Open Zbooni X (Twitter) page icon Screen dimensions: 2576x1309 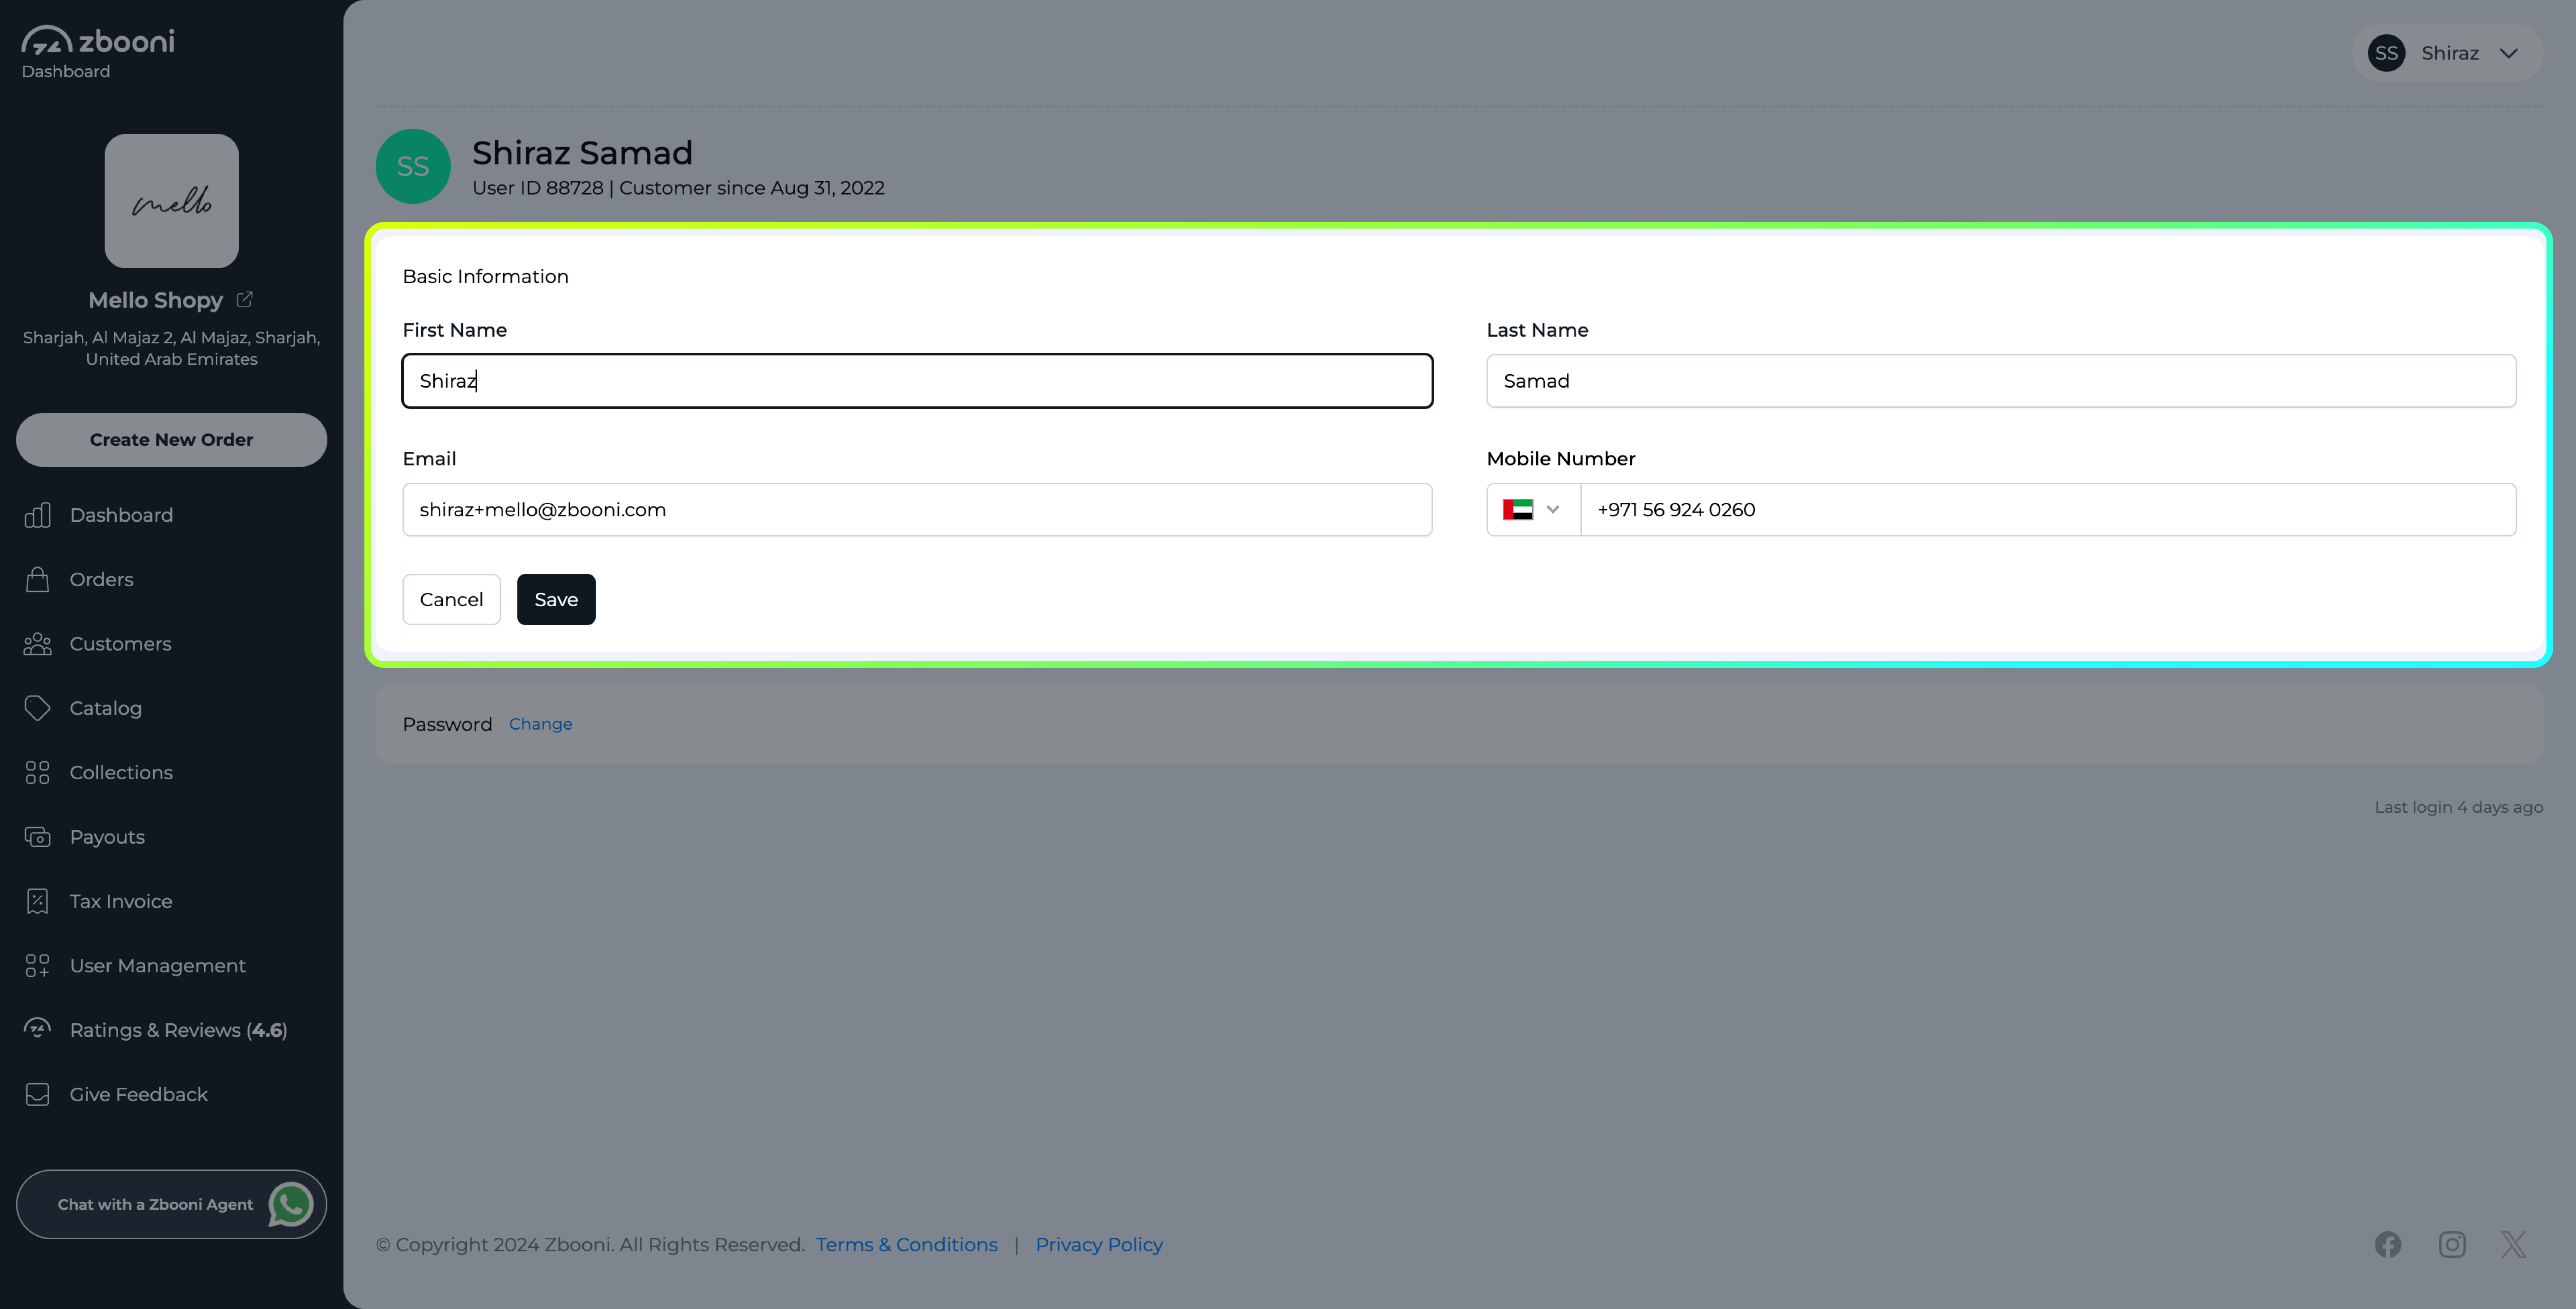point(2514,1244)
